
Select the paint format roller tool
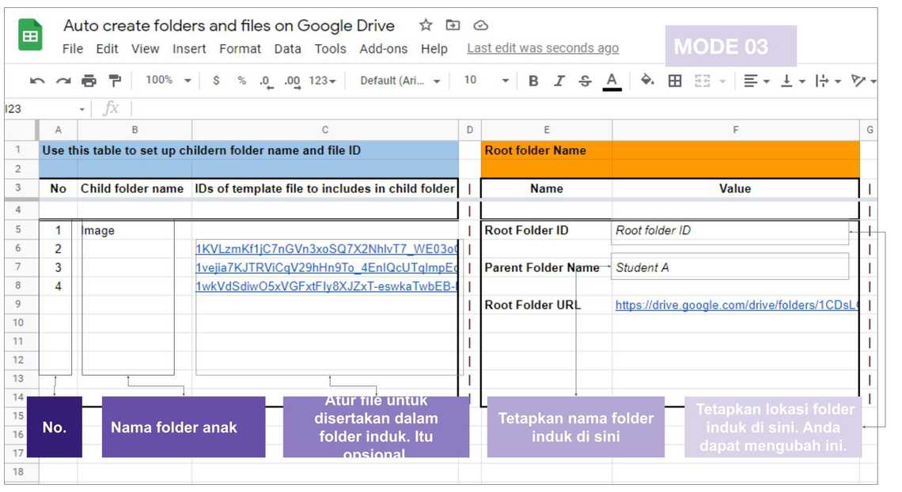coord(115,81)
